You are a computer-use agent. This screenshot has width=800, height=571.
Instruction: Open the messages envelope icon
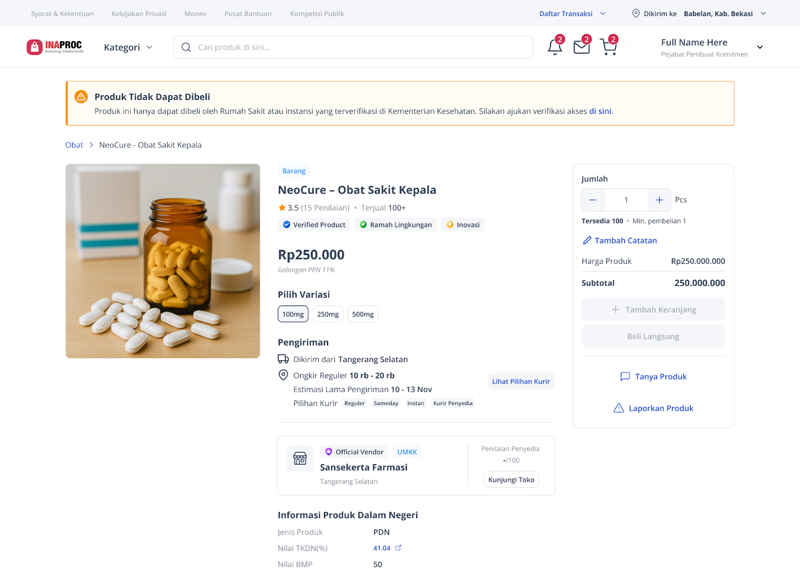tap(581, 47)
